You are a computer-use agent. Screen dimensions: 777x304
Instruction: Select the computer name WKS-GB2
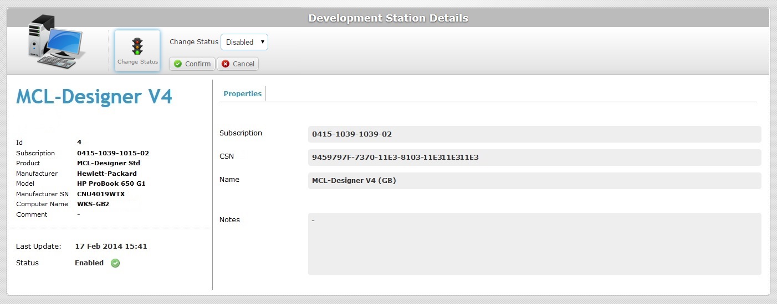click(x=93, y=204)
